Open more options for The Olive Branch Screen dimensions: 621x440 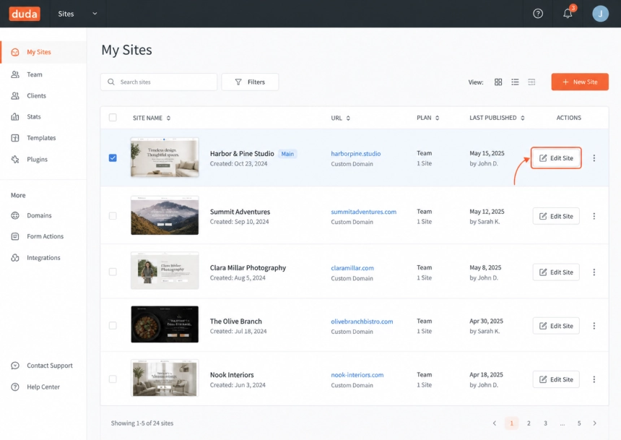tap(594, 325)
